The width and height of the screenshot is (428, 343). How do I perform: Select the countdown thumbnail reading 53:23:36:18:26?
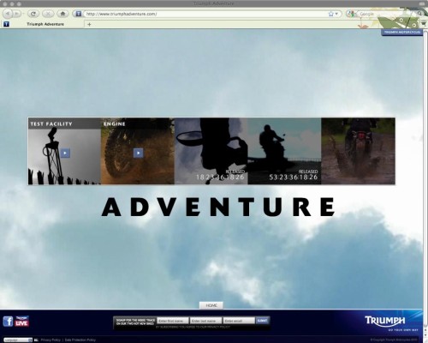(284, 151)
